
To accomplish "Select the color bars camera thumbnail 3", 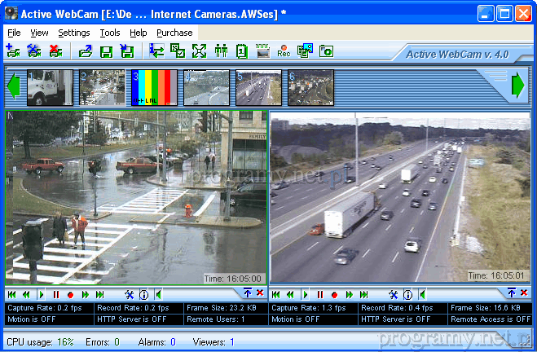I will 154,87.
